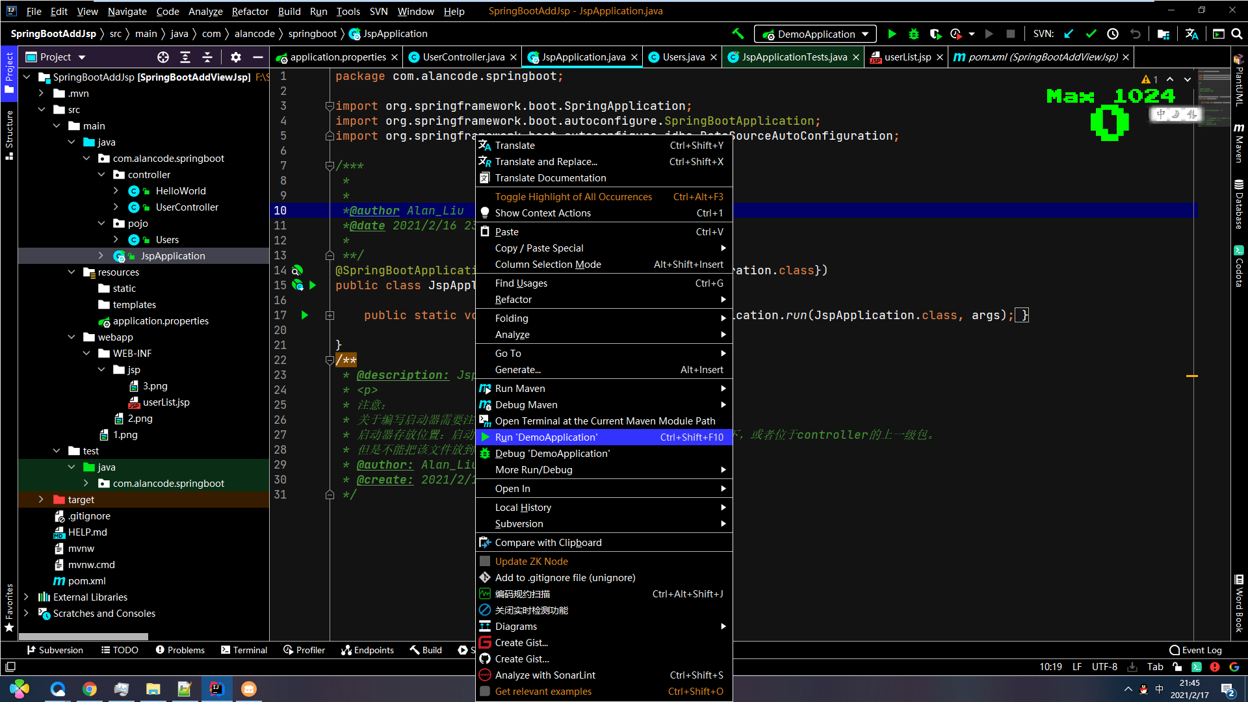Screen dimensions: 1248x702
Task: Click Select Opened File target icon
Action: point(163,57)
